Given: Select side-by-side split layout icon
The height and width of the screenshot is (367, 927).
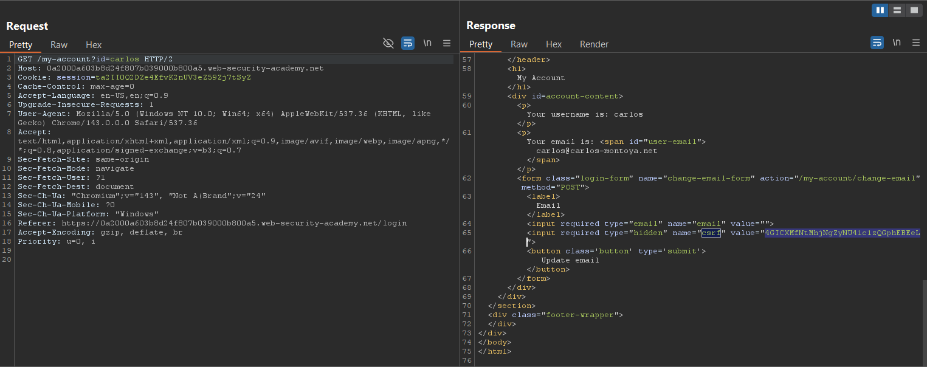Looking at the screenshot, I should 880,10.
